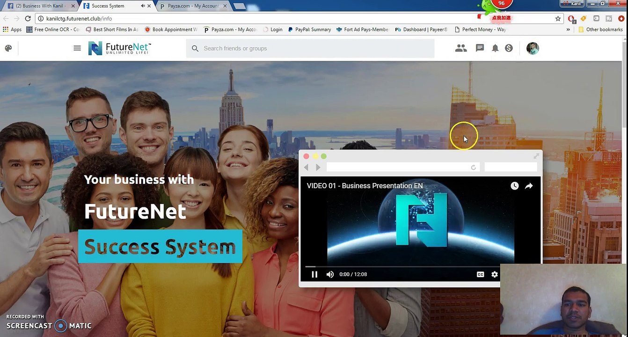Open a new browser tab
Image resolution: width=628 pixels, height=337 pixels.
(x=239, y=6)
